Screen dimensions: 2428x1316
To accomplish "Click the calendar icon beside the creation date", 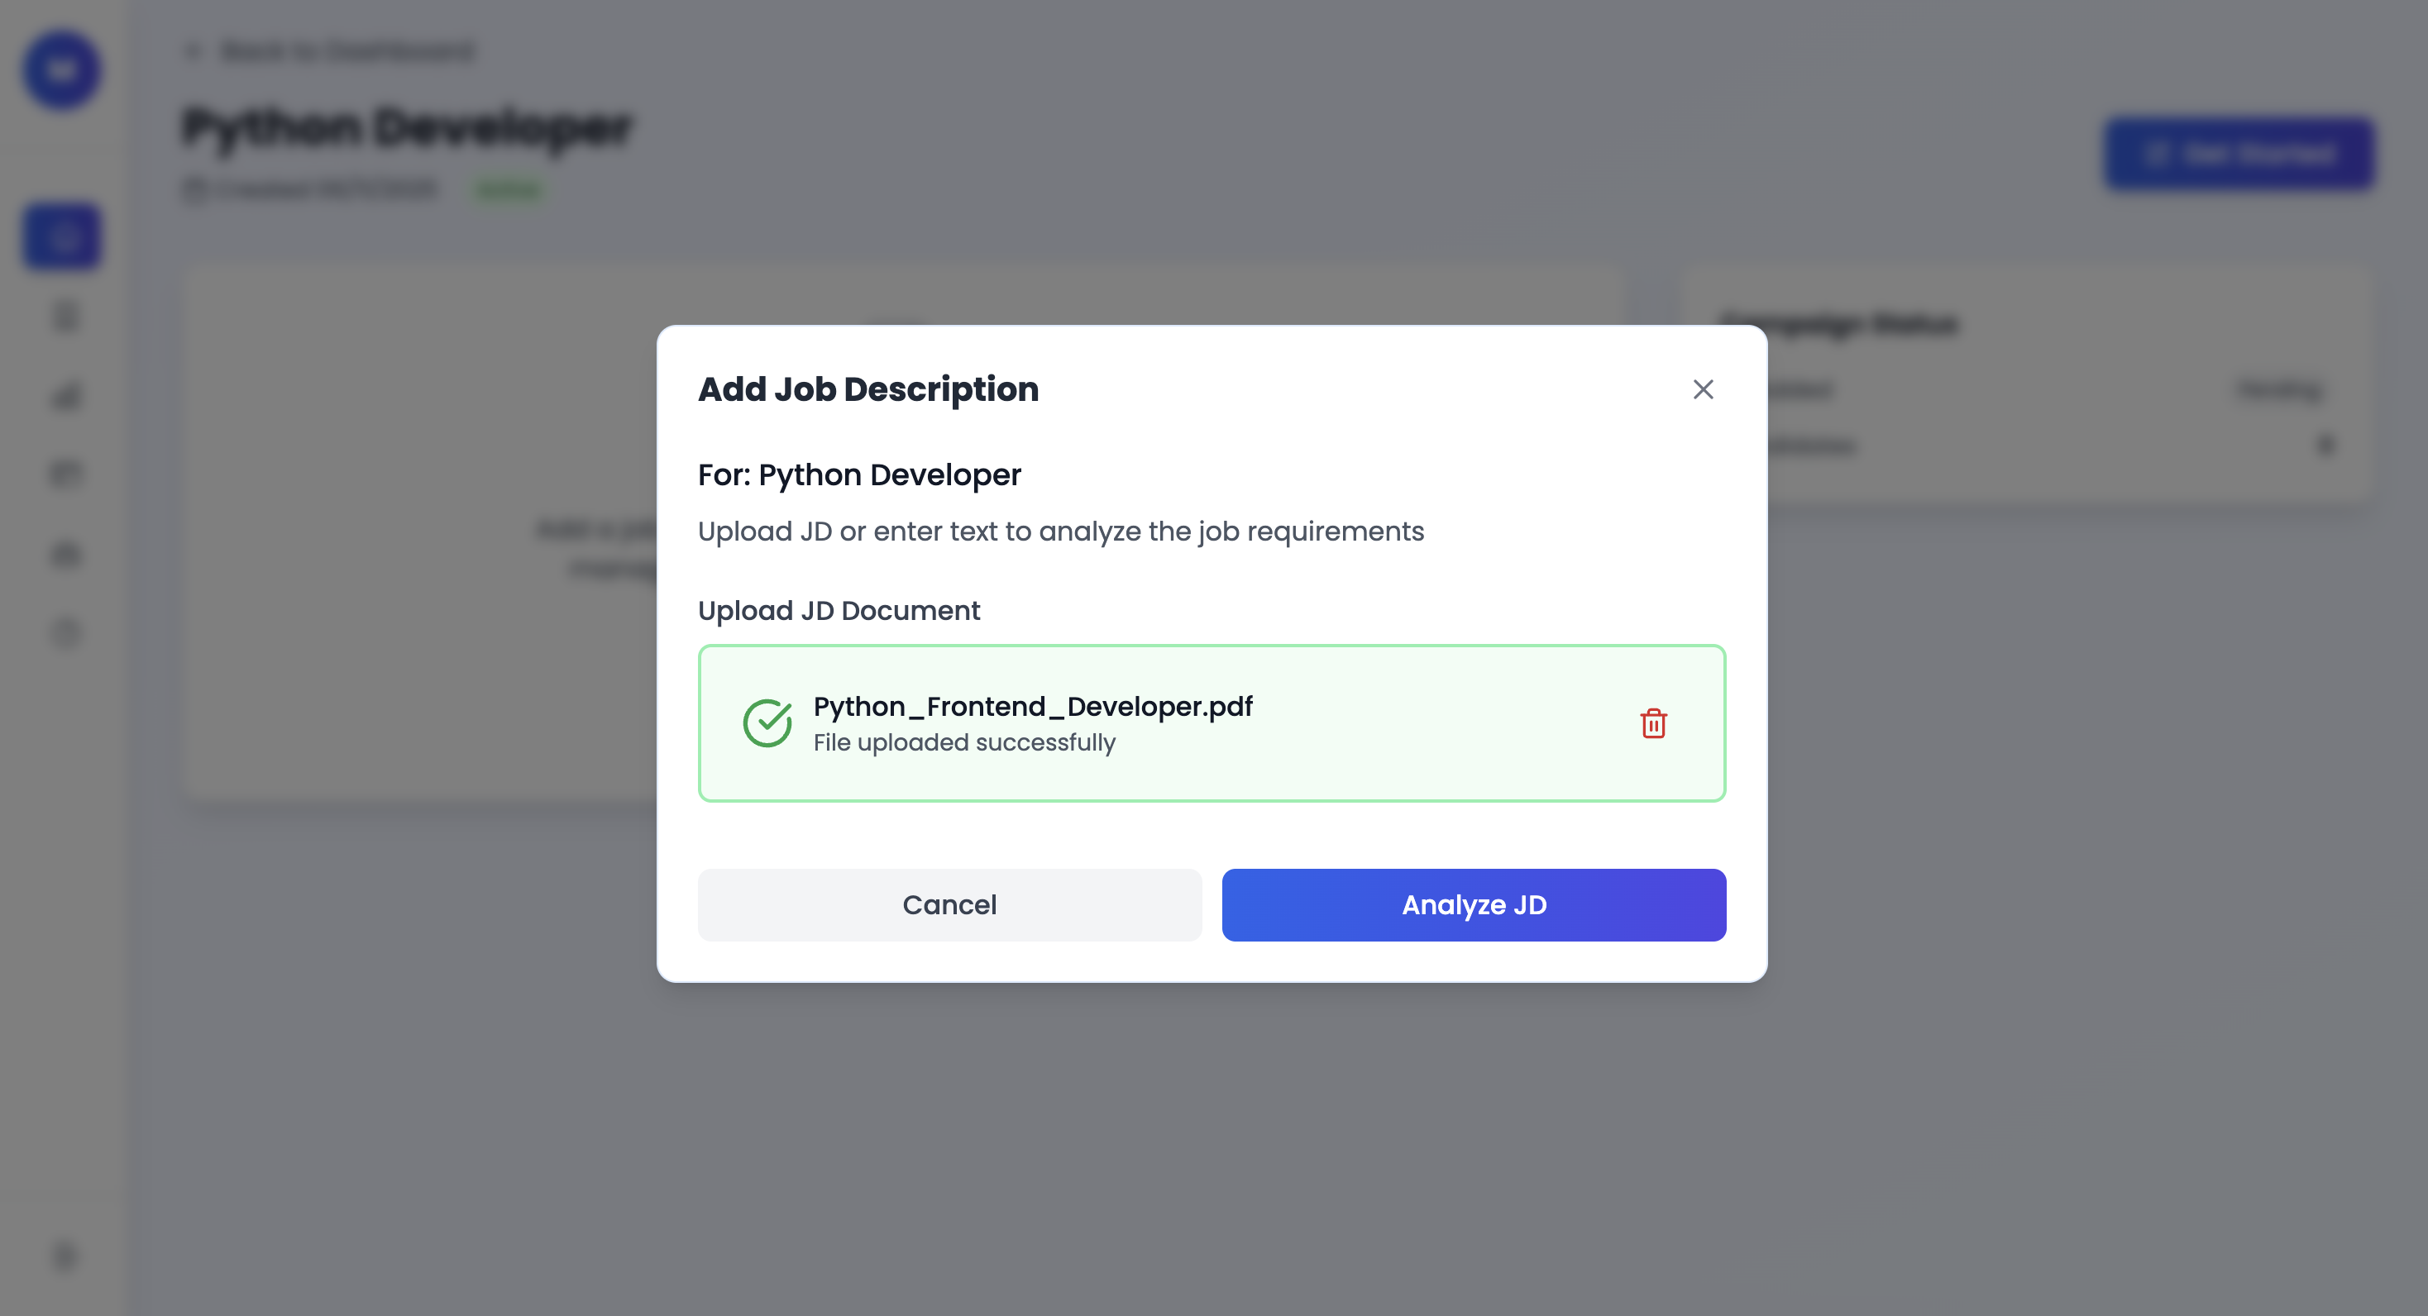I will (x=194, y=188).
